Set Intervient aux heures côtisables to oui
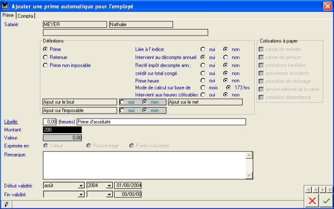The image size is (334, 209). coord(203,95)
